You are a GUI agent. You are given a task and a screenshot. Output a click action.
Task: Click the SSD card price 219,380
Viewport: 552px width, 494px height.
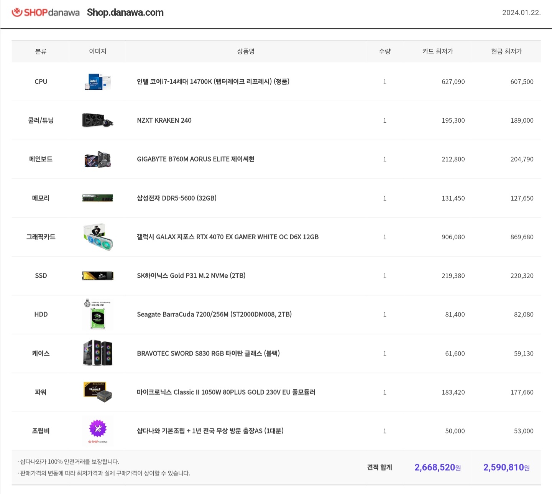[453, 276]
